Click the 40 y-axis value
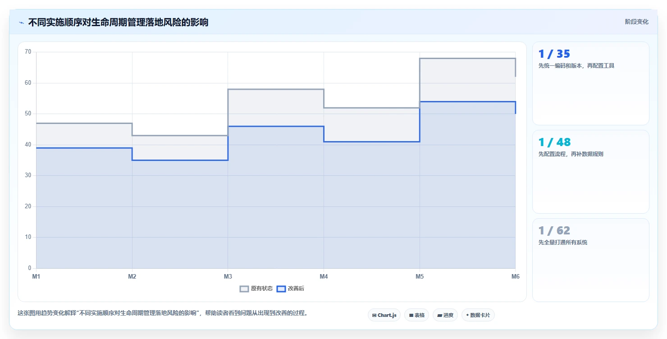This screenshot has width=667, height=339. coord(28,145)
